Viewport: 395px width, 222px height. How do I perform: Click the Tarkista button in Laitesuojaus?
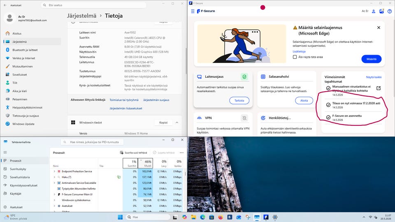coord(239,100)
